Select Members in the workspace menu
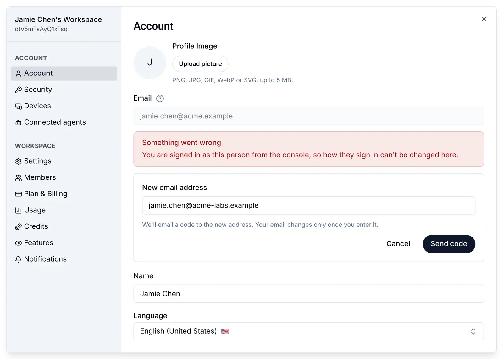 [x=64, y=178]
